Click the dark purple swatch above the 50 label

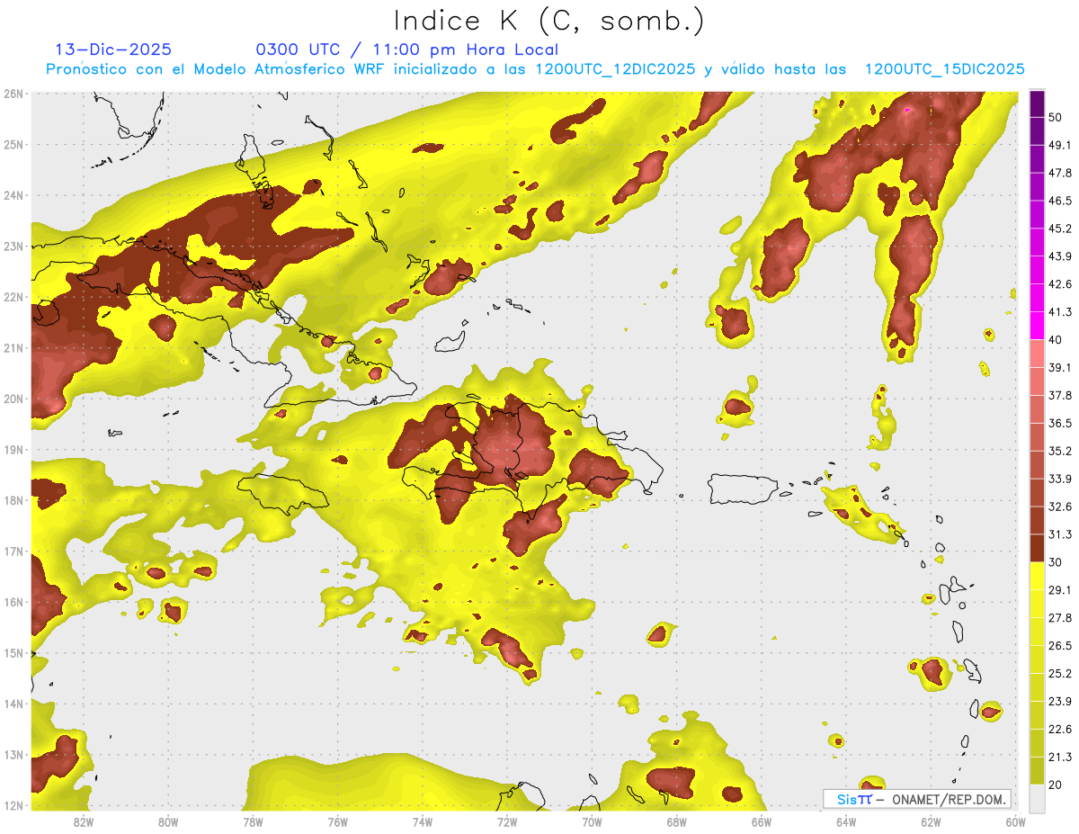pyautogui.click(x=1037, y=104)
